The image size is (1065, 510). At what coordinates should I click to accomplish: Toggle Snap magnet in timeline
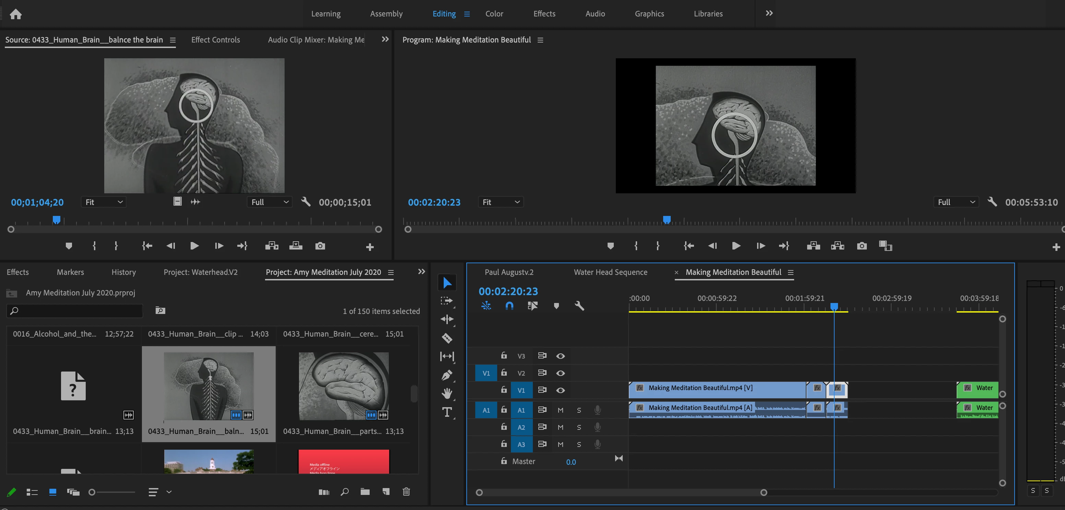point(509,306)
